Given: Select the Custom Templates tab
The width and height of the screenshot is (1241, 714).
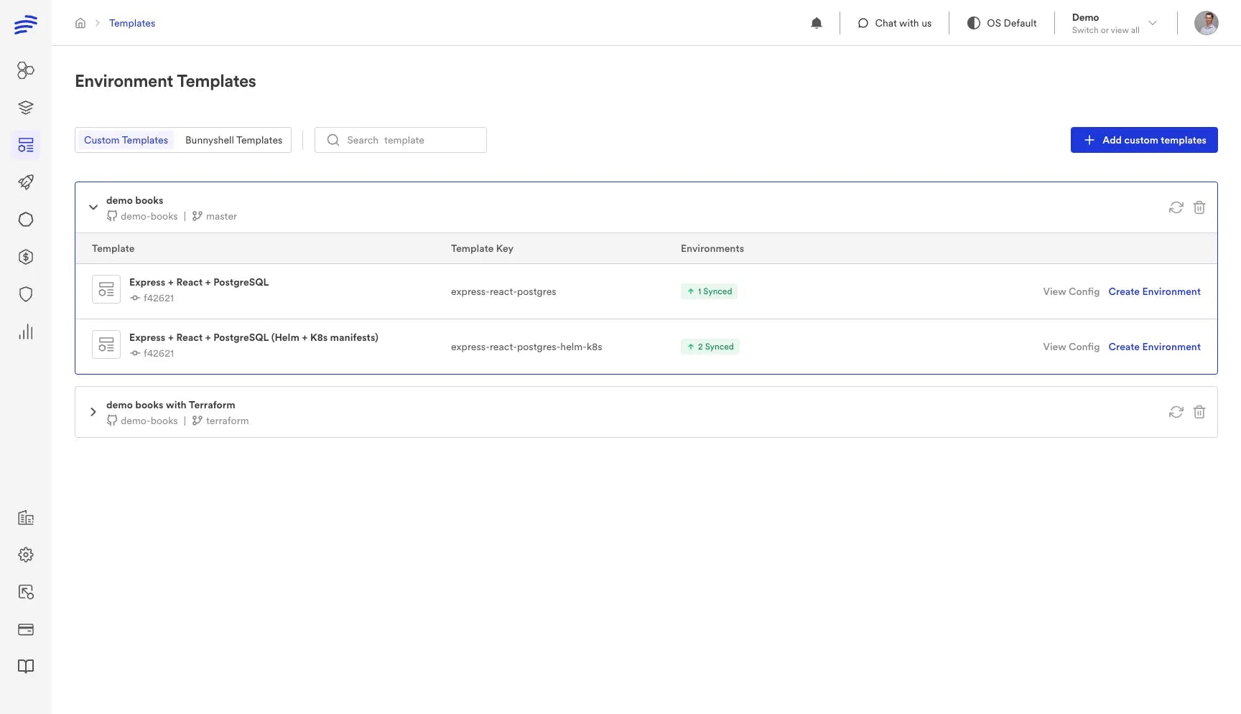Looking at the screenshot, I should coord(126,140).
